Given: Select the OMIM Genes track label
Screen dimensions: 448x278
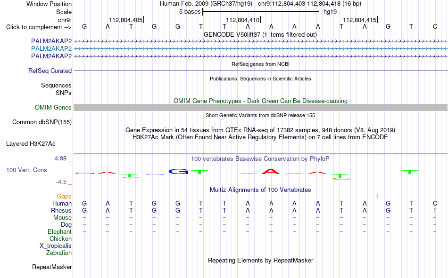Looking at the screenshot, I should point(53,108).
